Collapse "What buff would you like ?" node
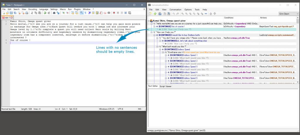The height and width of the screenshot is (135, 300). (157, 46)
